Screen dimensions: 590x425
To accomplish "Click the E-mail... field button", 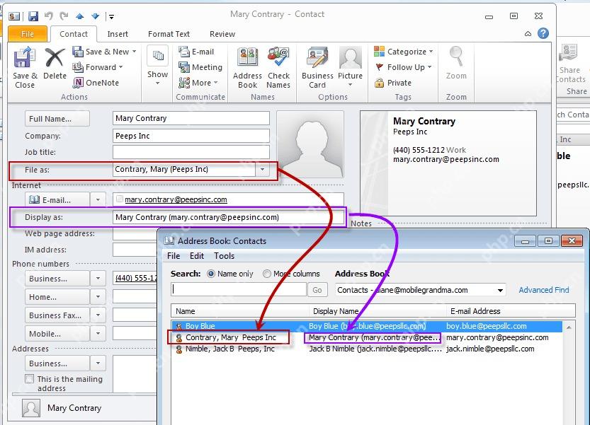I will point(57,199).
